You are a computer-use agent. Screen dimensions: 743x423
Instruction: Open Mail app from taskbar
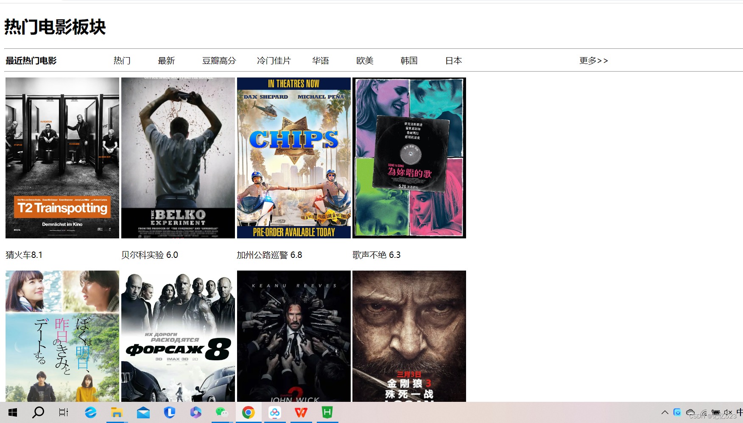(143, 412)
